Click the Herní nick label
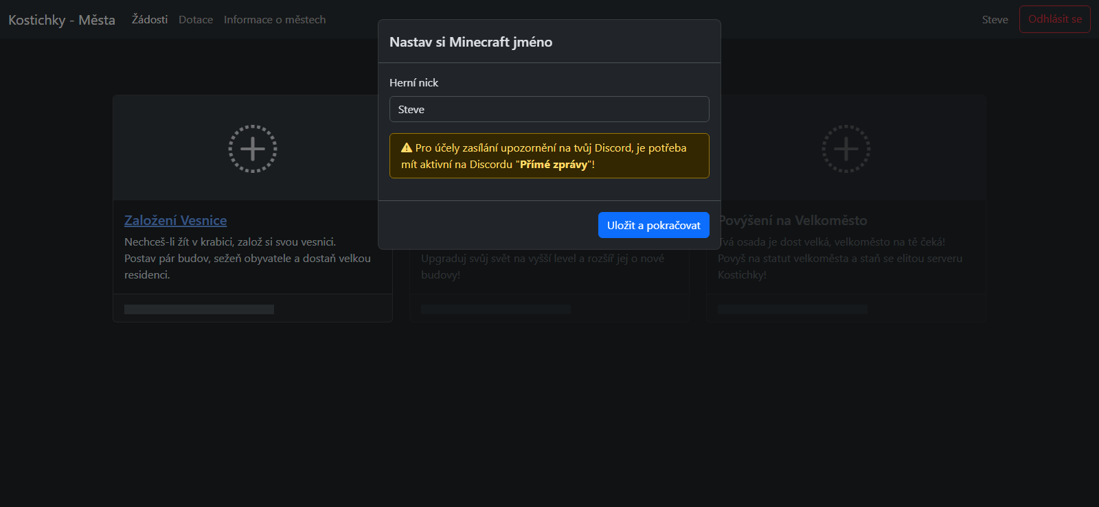This screenshot has width=1099, height=507. [413, 82]
